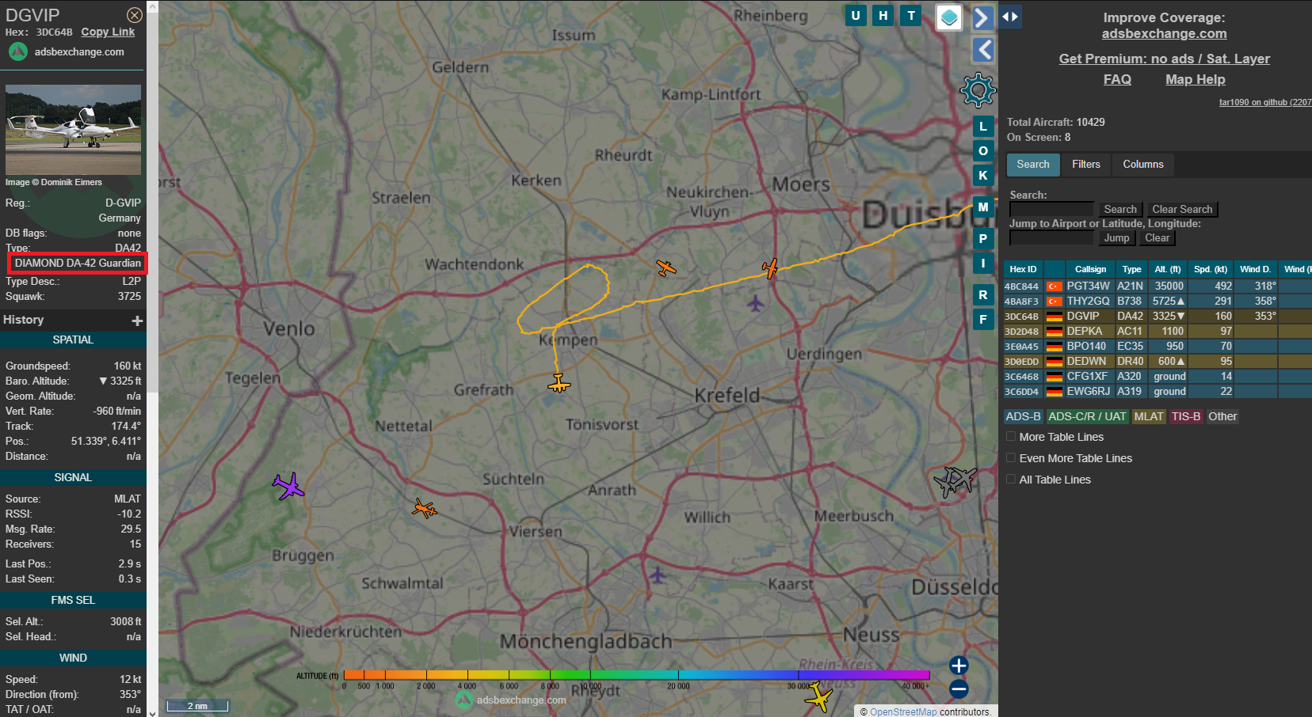Viewport: 1312px width, 717px height.
Task: Click the Jump button
Action: click(1116, 238)
